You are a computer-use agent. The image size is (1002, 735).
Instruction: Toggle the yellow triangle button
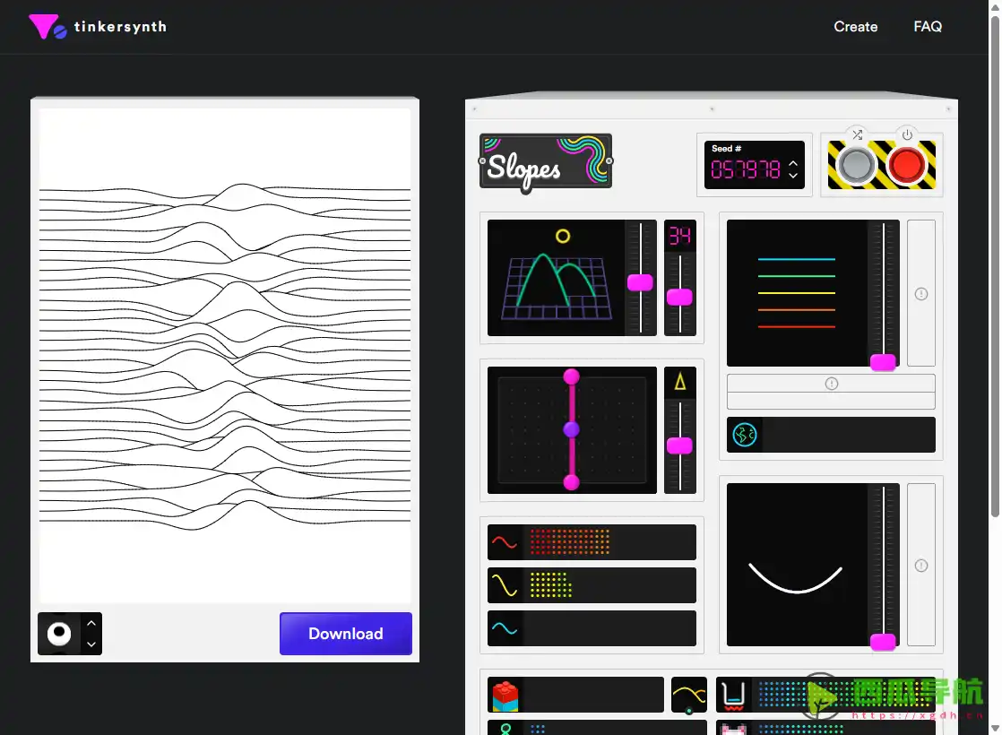pyautogui.click(x=680, y=383)
